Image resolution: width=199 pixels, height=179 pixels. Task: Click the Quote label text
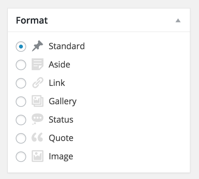pos(61,138)
